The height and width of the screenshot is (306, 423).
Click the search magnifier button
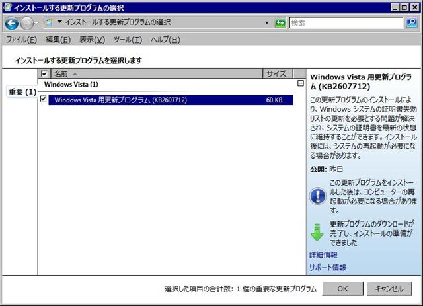[412, 22]
